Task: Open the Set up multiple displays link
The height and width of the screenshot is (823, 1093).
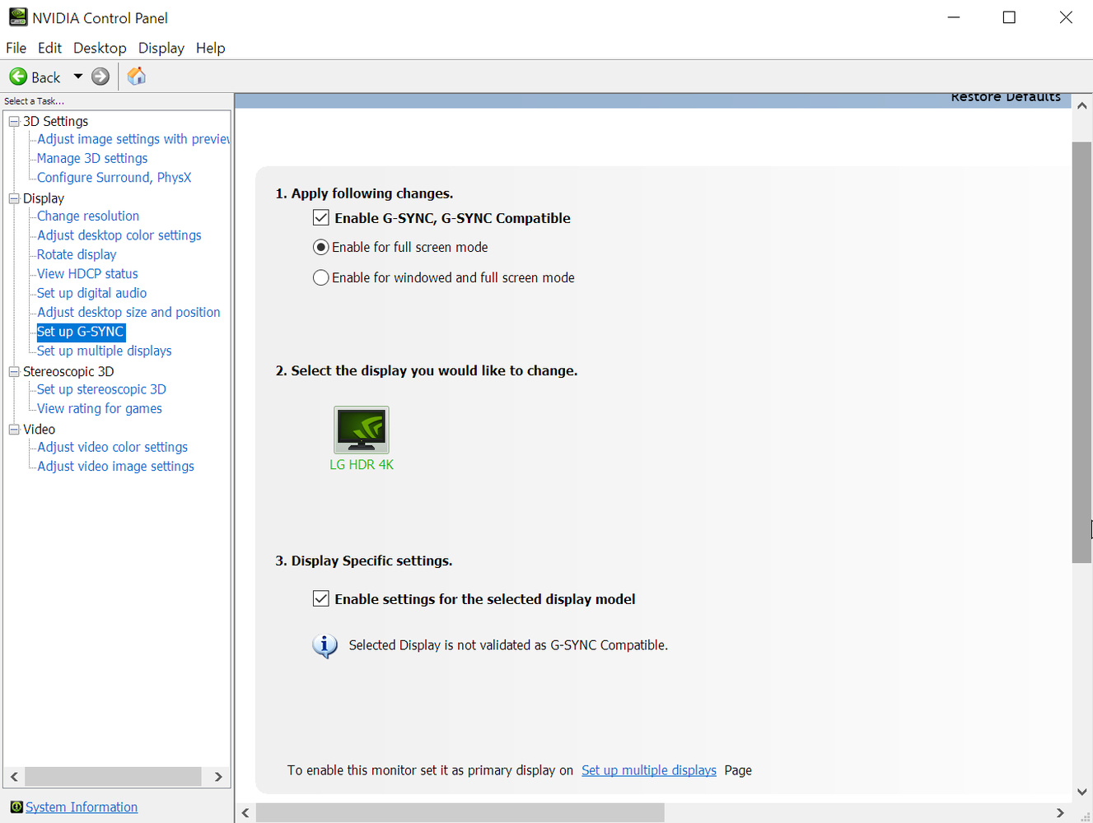Action: [x=648, y=770]
